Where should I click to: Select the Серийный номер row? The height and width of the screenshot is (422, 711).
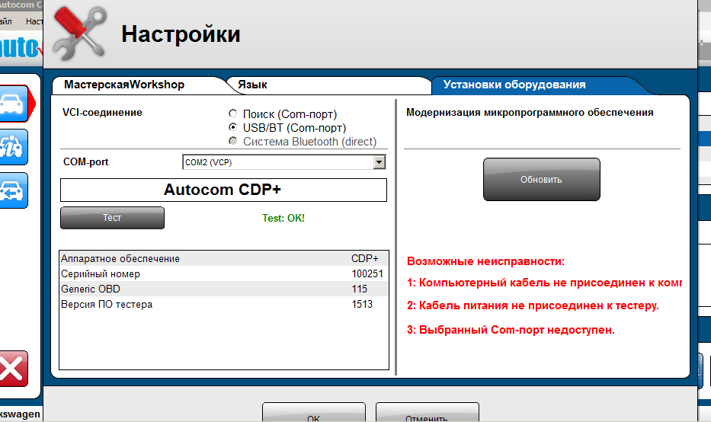click(224, 273)
